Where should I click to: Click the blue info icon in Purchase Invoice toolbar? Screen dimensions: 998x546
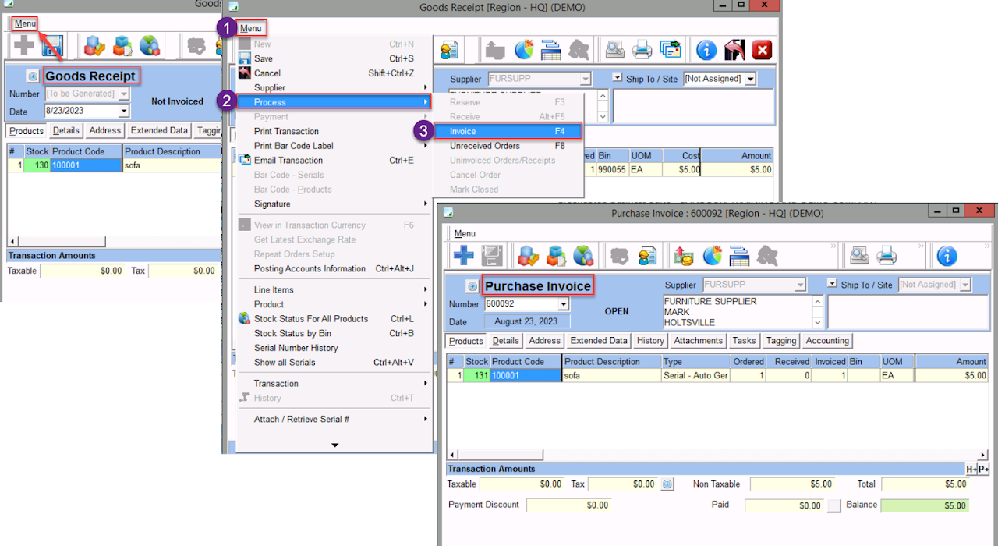947,255
